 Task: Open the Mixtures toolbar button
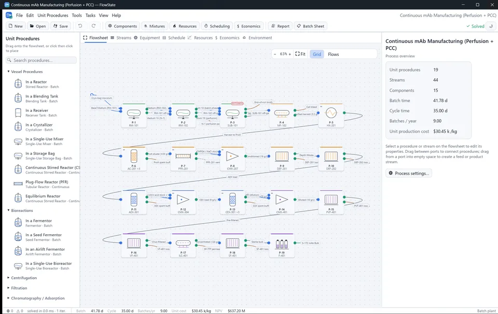coord(155,26)
